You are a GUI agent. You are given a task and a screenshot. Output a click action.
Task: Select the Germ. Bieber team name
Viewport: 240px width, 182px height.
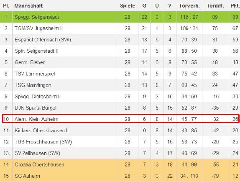point(30,62)
